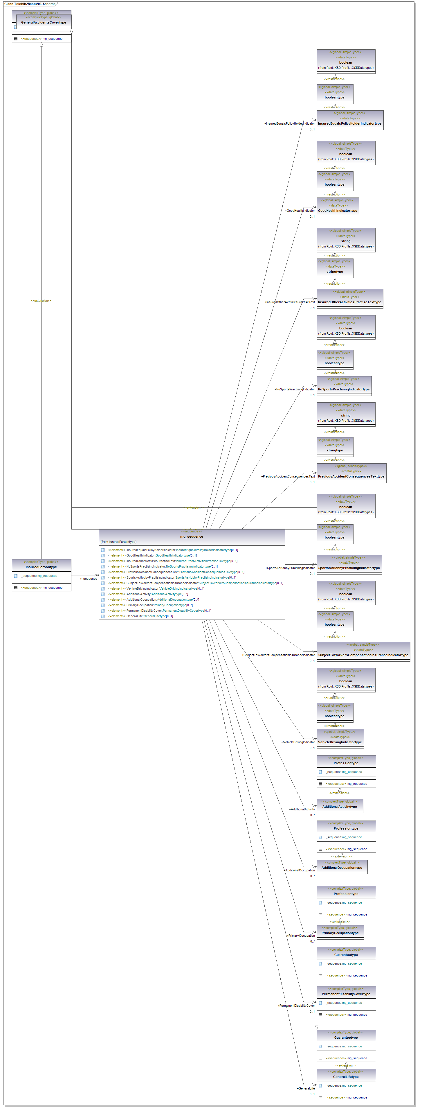This screenshot has width=422, height=1111.
Task: Click the InsuredOtherActivitiesPractiseTexttype link in the element list
Action: 203,561
